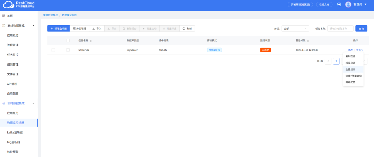Select 增量启动 from the menu

(x=353, y=63)
